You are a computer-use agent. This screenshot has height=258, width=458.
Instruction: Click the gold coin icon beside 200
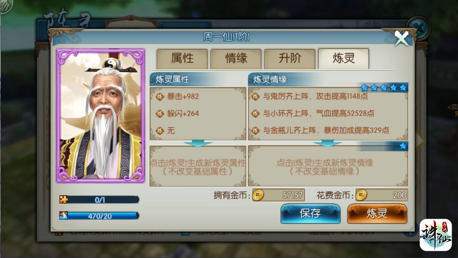click(361, 195)
